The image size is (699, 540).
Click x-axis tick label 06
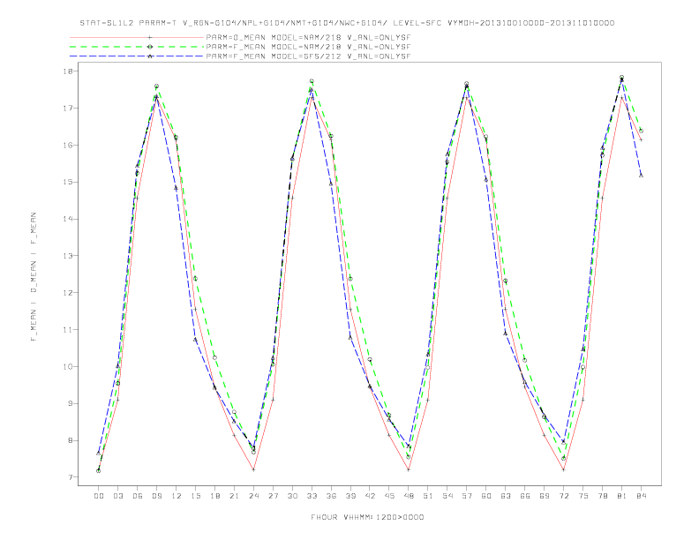pos(138,496)
